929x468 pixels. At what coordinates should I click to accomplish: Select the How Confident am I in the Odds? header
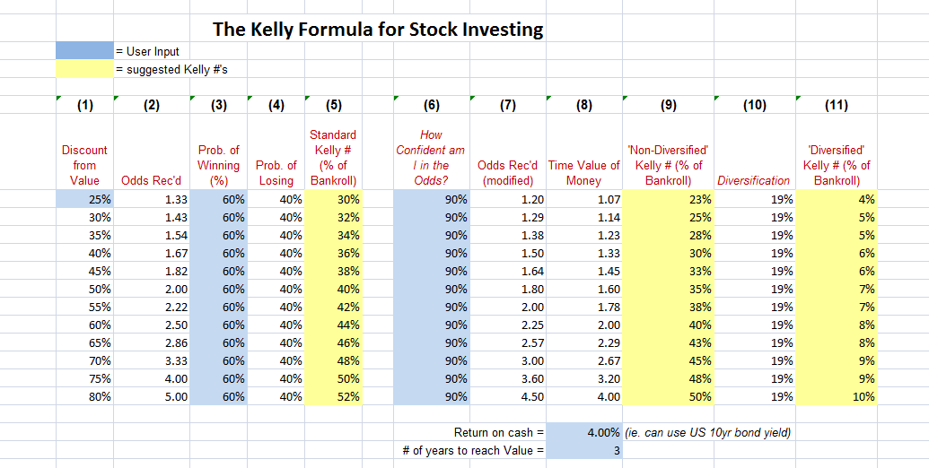pyautogui.click(x=431, y=158)
